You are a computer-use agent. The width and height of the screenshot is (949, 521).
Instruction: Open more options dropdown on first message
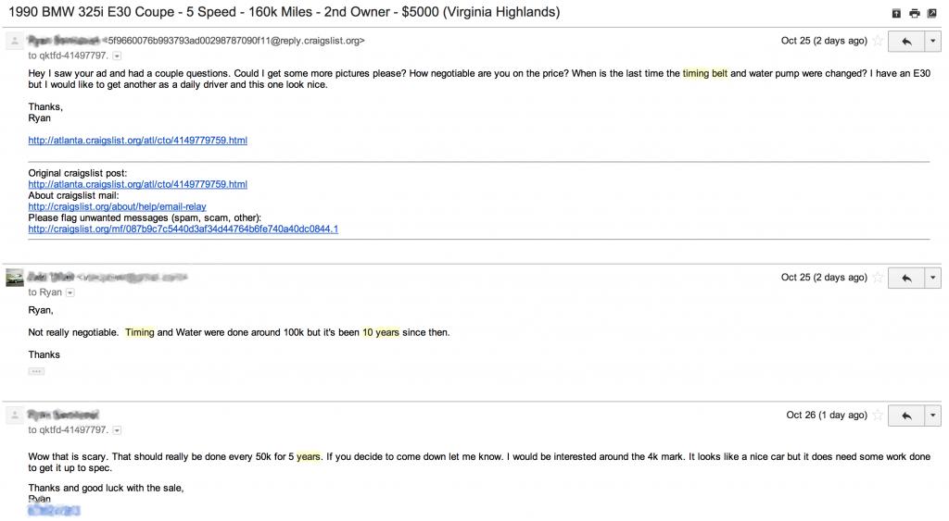(x=932, y=42)
